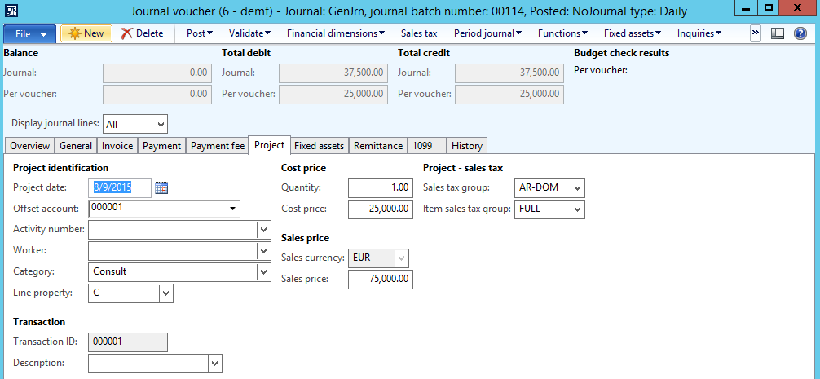Select the Remittance tab
This screenshot has width=820, height=379.
click(x=378, y=146)
